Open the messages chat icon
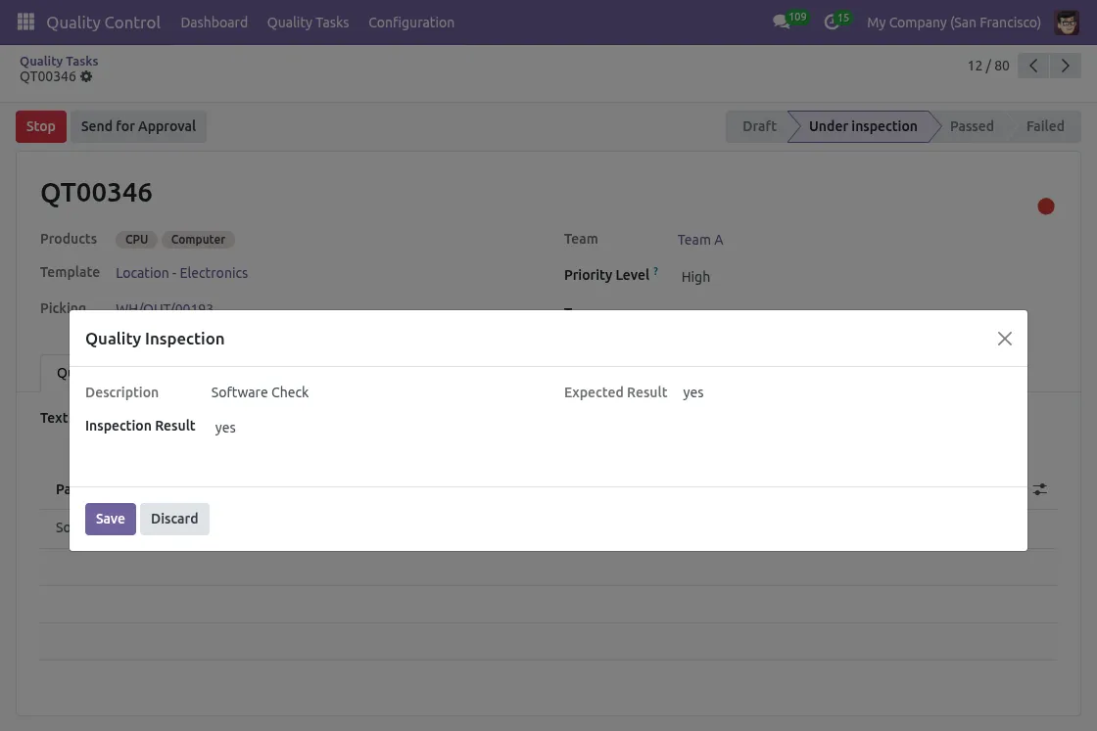This screenshot has height=731, width=1097. [781, 22]
